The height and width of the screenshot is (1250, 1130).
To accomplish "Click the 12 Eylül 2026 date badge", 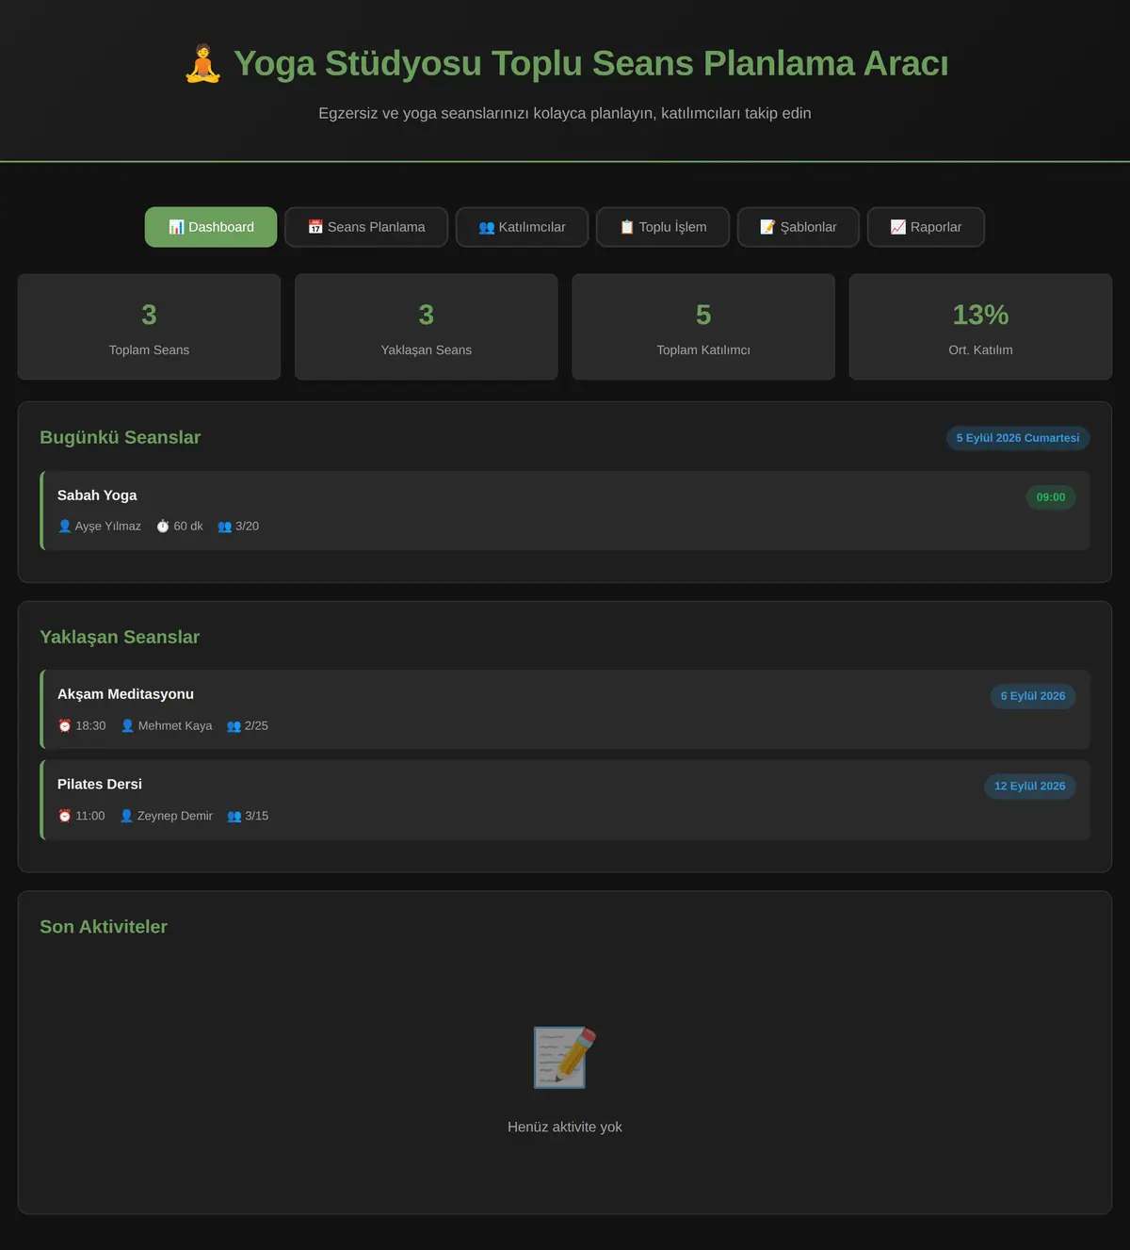I will point(1030,787).
